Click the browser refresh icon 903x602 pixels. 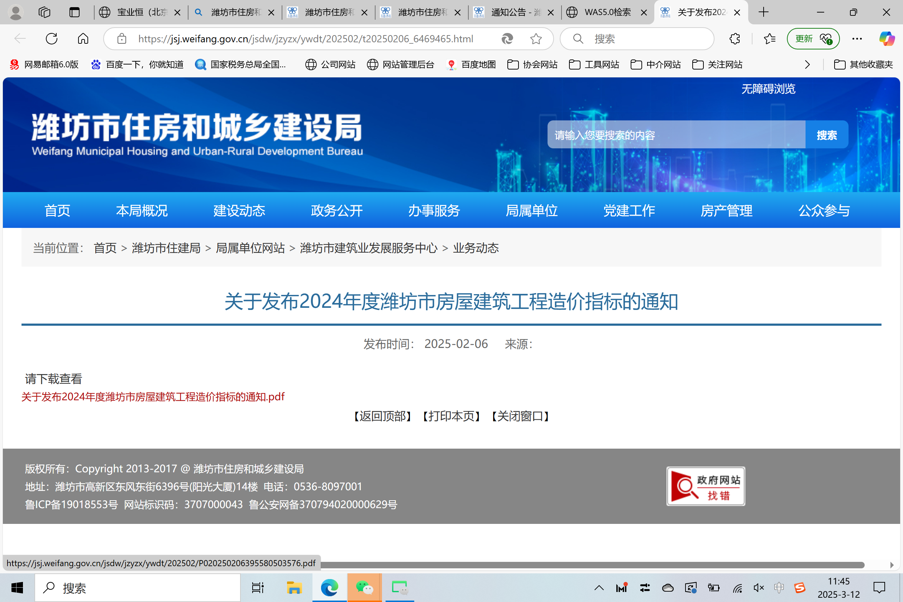(x=52, y=39)
